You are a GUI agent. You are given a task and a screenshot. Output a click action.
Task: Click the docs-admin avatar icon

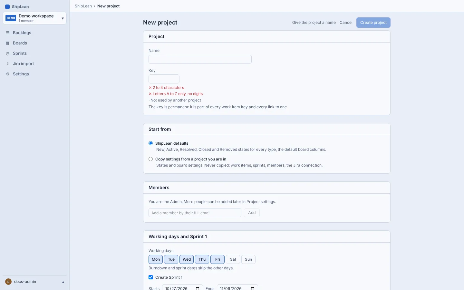(x=8, y=282)
